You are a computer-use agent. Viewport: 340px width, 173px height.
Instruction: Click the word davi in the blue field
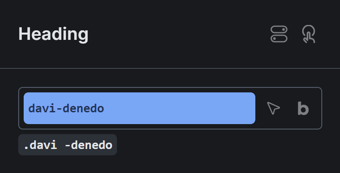tap(42, 109)
